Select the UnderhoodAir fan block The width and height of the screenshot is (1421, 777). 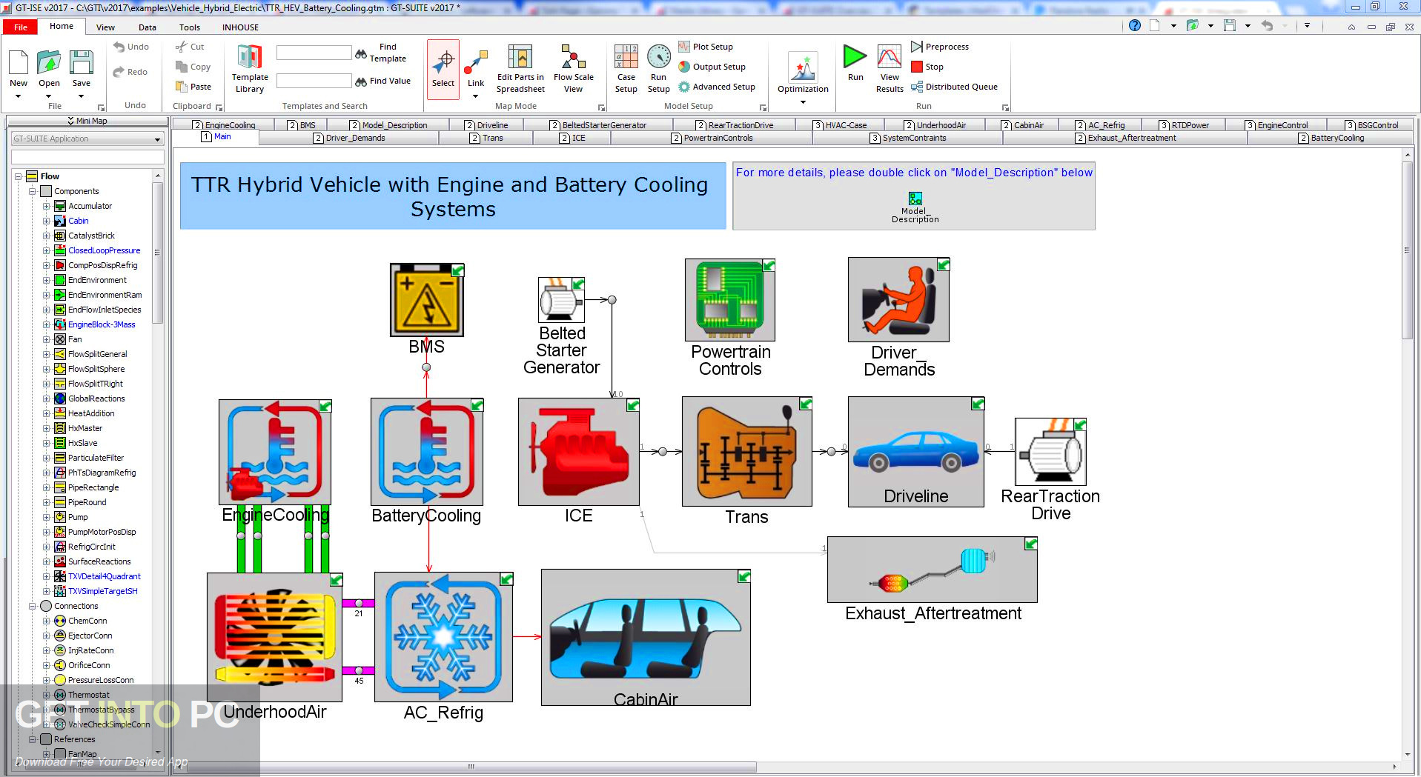tap(274, 637)
